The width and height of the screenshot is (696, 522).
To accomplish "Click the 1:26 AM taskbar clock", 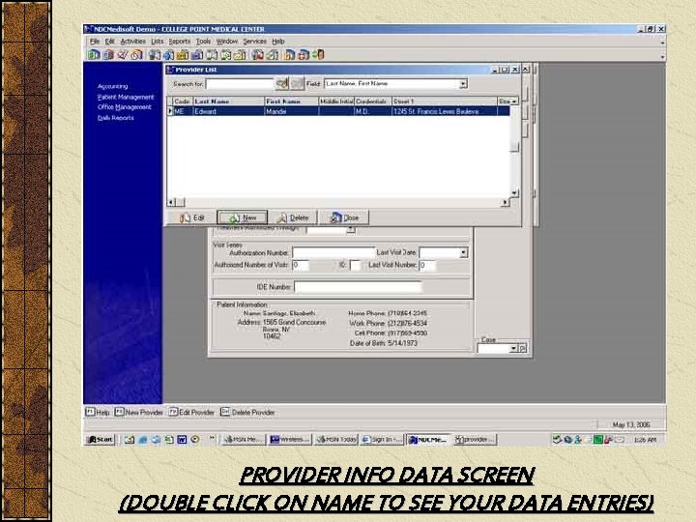I will (645, 440).
